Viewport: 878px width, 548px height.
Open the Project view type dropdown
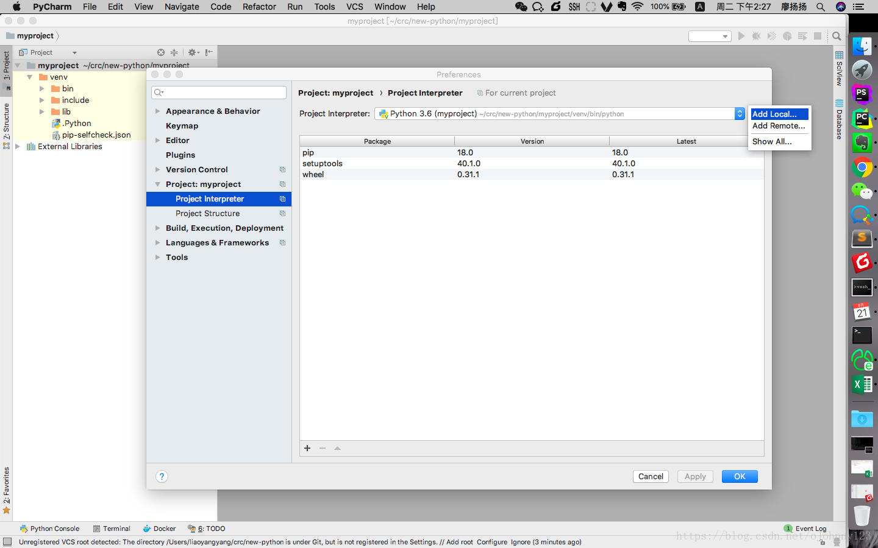pos(48,52)
